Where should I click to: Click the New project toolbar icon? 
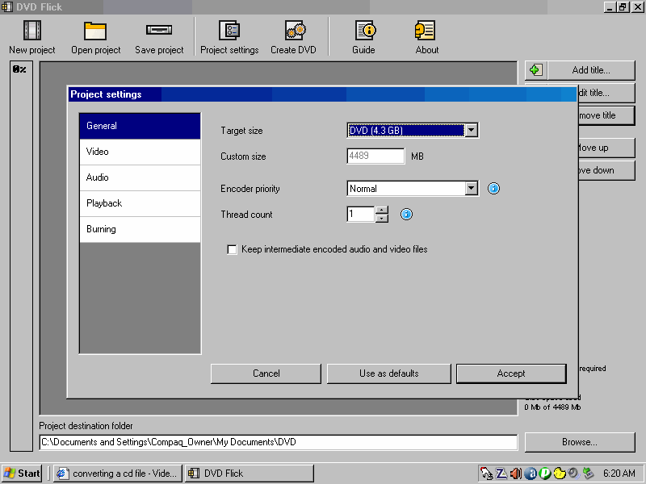pyautogui.click(x=32, y=31)
